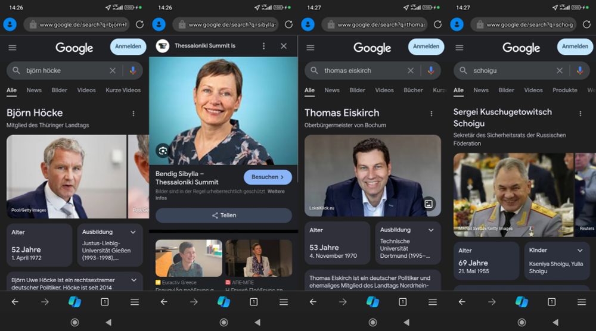Reload the thomas eiskirch search page

click(438, 24)
